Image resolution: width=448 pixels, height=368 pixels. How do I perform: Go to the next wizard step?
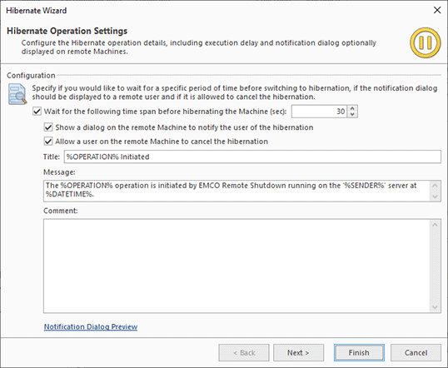(298, 352)
